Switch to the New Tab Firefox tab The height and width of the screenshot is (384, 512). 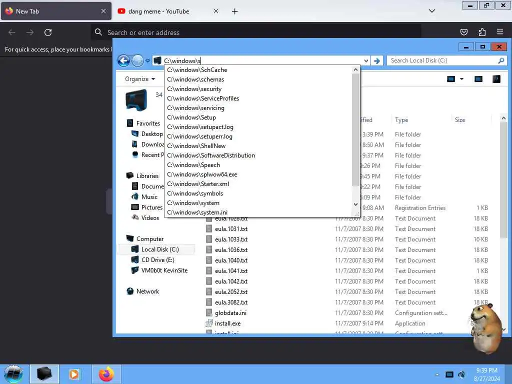(x=56, y=11)
